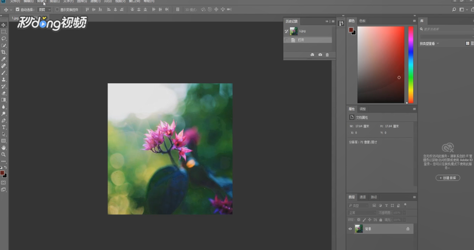Image resolution: width=474 pixels, height=250 pixels.
Task: Select the Horizontal Type tool
Action: tap(4, 128)
